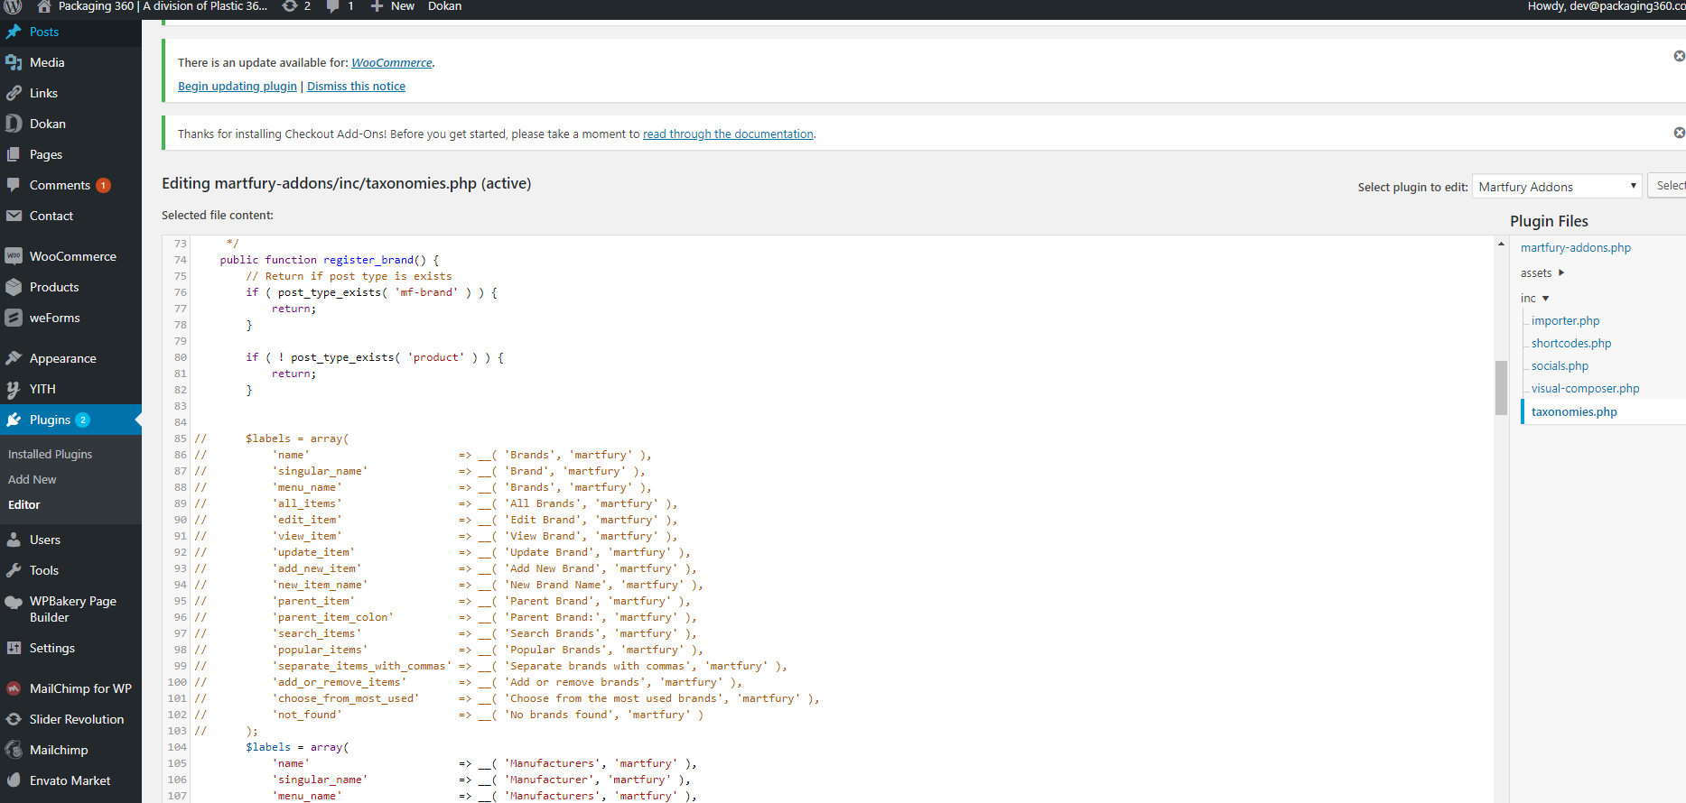Screen dimensions: 1686x803
Task: Open importer.php file
Action: [x=1565, y=320]
